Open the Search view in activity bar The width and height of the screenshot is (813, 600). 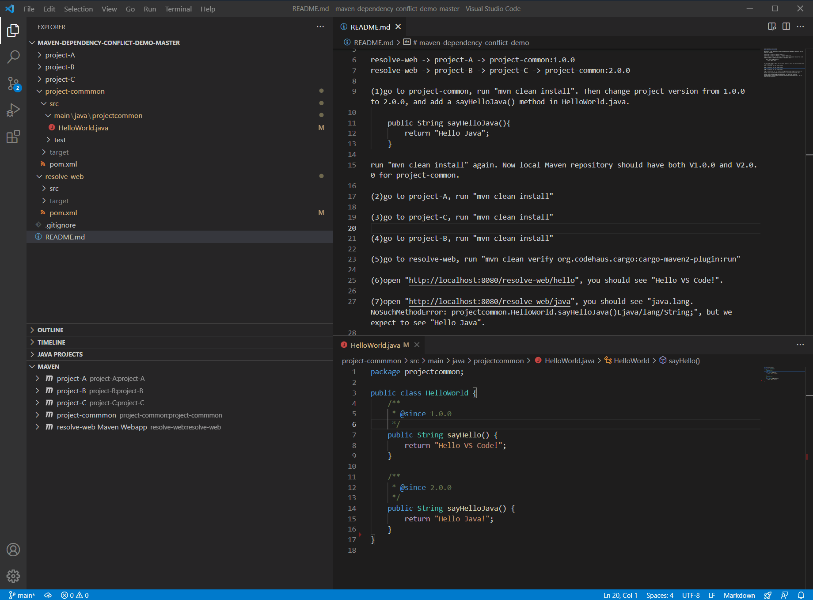pos(13,57)
